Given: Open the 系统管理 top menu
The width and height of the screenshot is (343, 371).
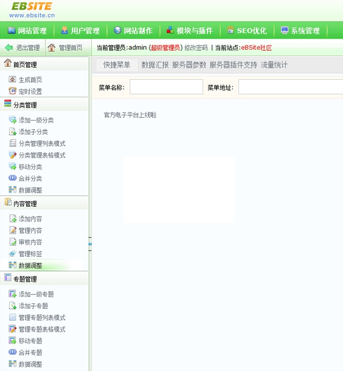Looking at the screenshot, I should click(300, 31).
